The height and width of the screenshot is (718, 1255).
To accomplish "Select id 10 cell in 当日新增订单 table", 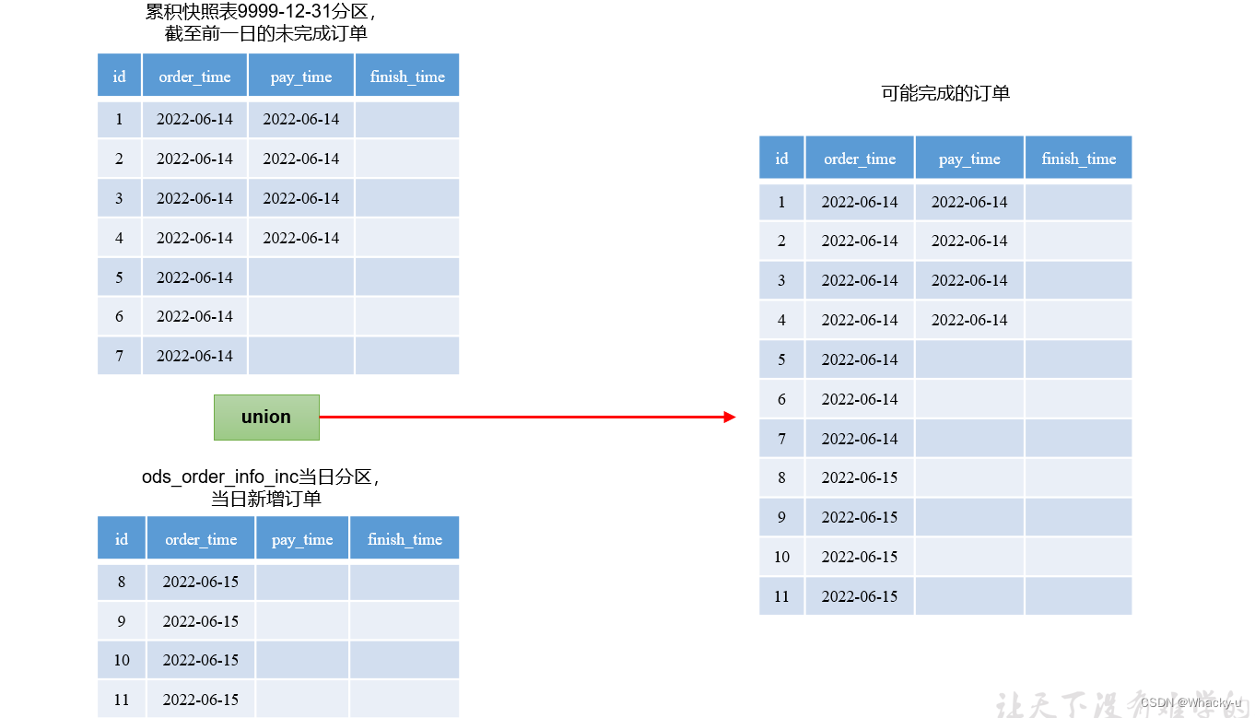I will [122, 660].
